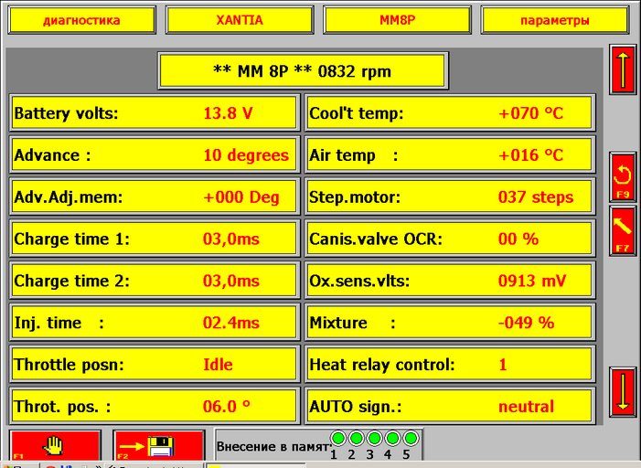
Task: Click the XANTIA header button
Action: 239,20
